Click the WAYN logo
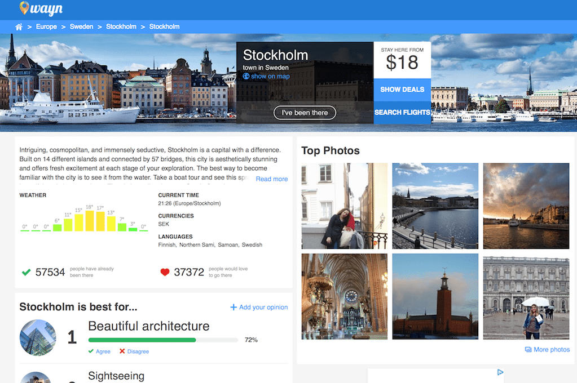 pos(41,8)
